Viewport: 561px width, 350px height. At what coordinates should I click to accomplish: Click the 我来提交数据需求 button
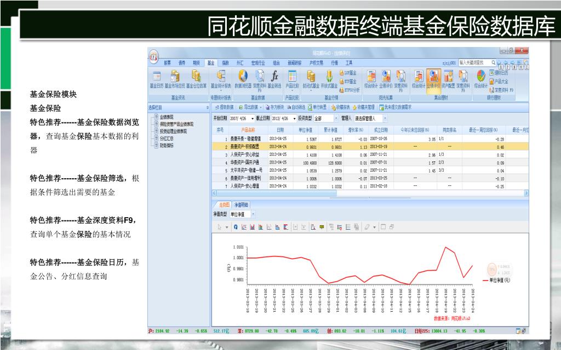pyautogui.click(x=396, y=107)
